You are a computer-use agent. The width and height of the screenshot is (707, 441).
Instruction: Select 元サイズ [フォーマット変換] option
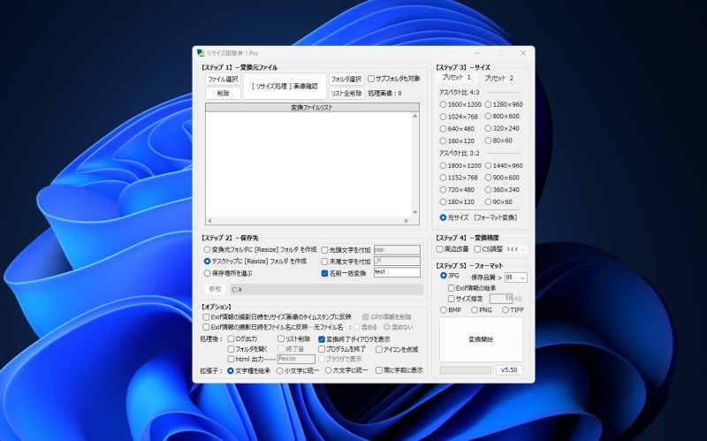[x=478, y=217]
